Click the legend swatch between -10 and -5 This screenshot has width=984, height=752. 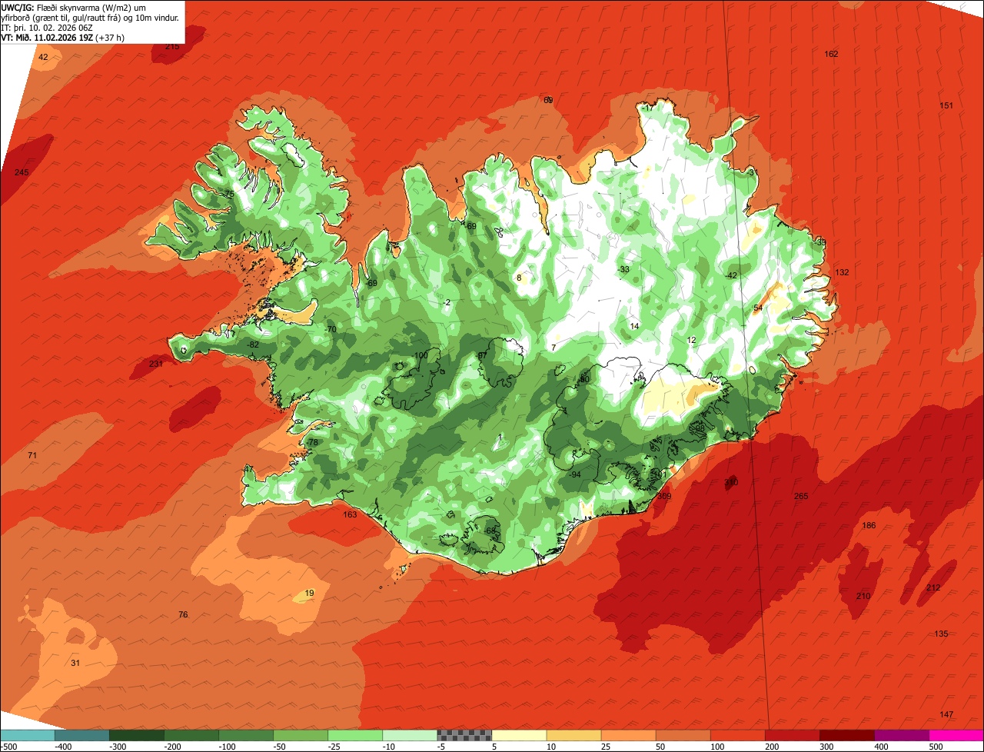[x=410, y=735]
